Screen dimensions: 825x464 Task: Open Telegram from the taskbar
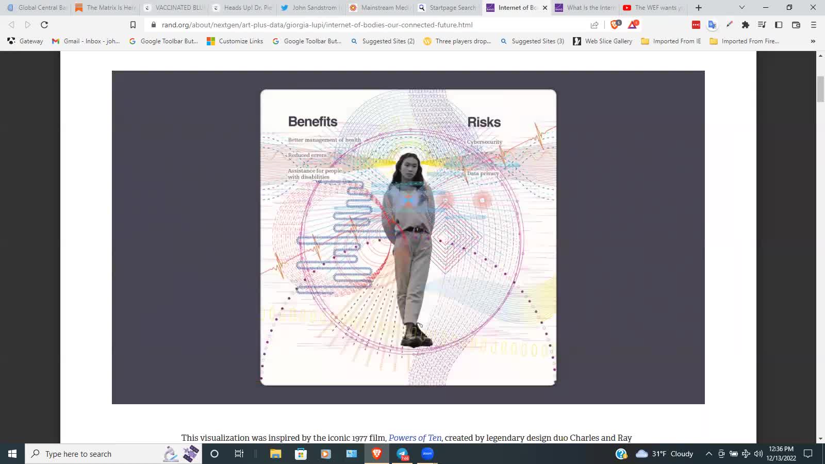click(x=402, y=454)
